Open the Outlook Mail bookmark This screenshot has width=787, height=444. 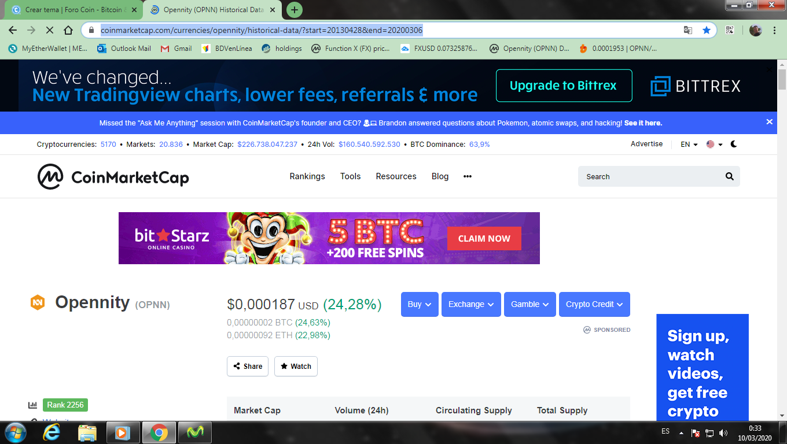coord(124,49)
